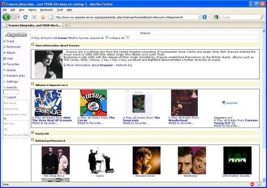Click Logout in the sidebar
Image resolution: width=267 pixels, height=188 pixels.
pos(11,97)
